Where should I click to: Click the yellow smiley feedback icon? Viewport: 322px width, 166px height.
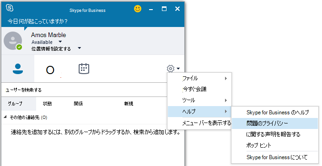point(138,9)
